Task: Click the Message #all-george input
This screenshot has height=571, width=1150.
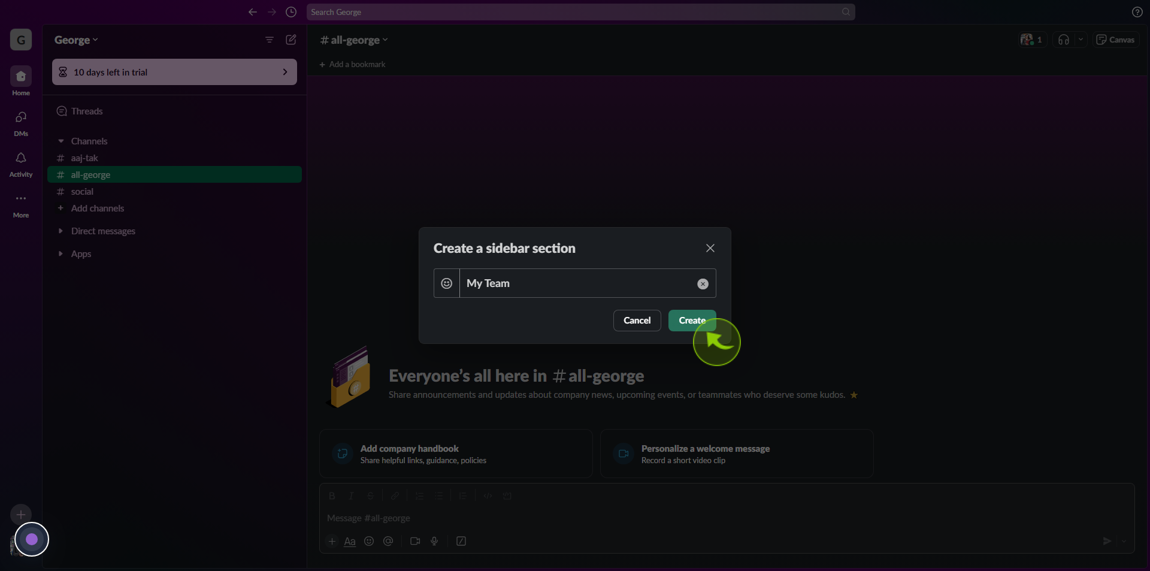Action: [x=727, y=518]
